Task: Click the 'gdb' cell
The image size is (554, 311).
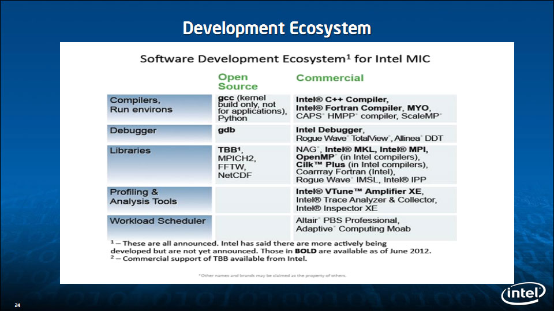Action: [253, 134]
